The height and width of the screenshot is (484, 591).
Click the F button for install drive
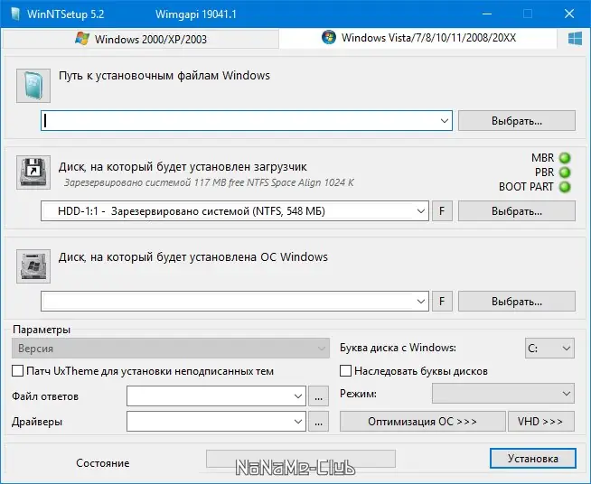[442, 302]
